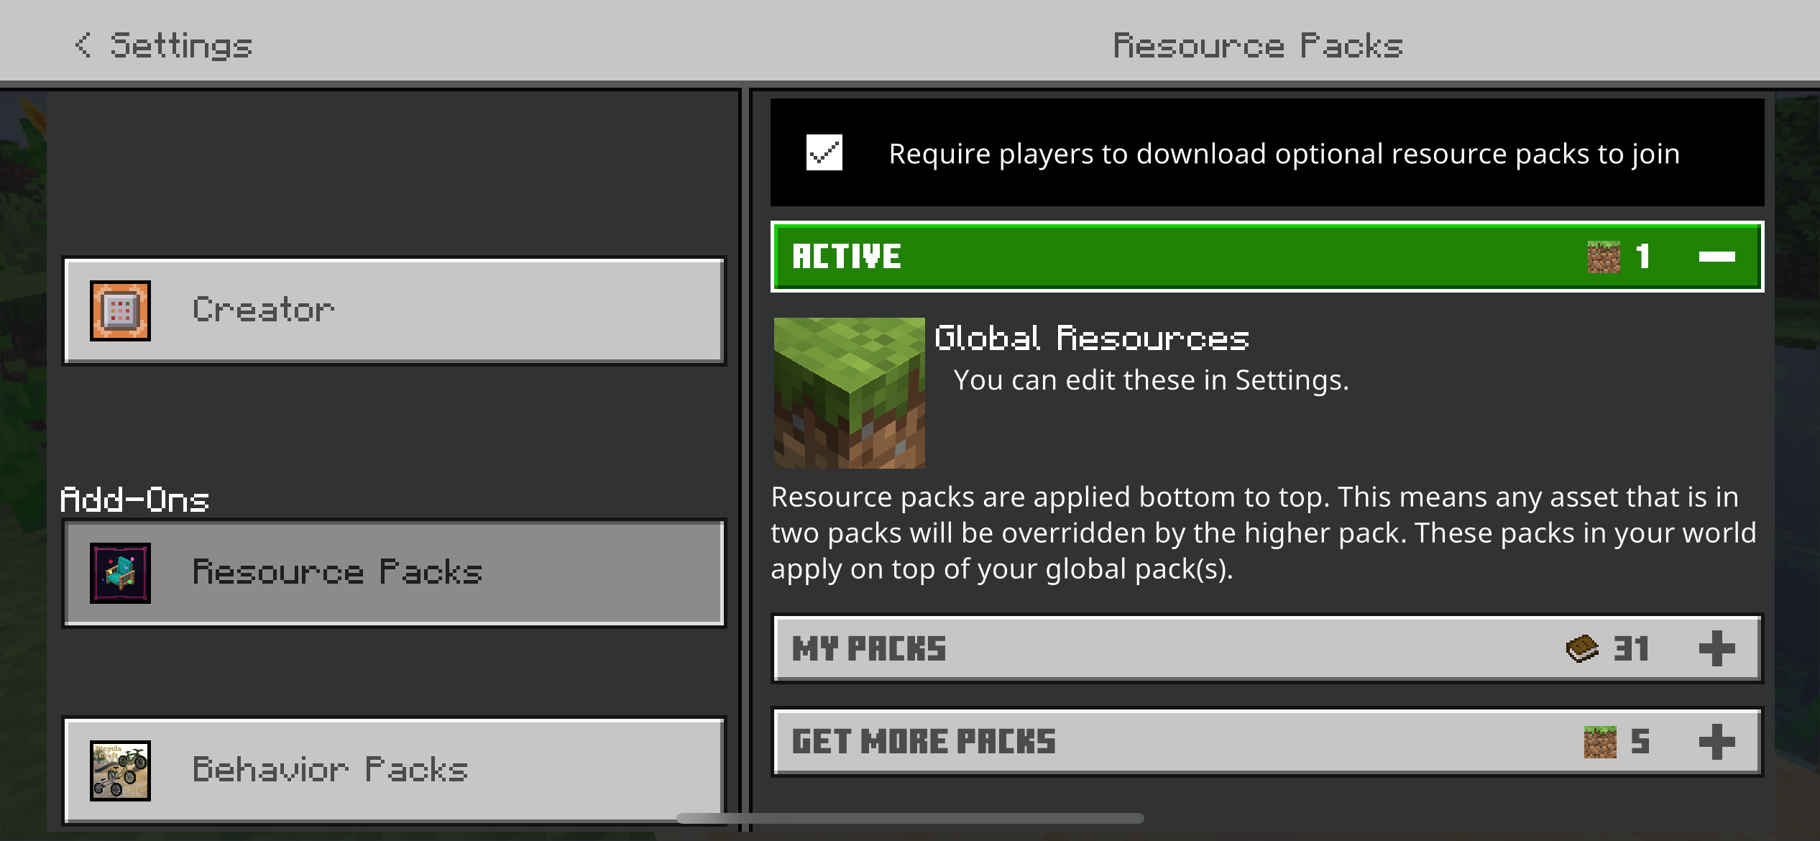This screenshot has width=1820, height=841.
Task: Click the book icon in My Packs
Action: 1581,648
